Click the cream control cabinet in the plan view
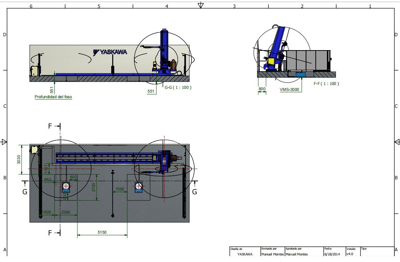 tap(34, 150)
